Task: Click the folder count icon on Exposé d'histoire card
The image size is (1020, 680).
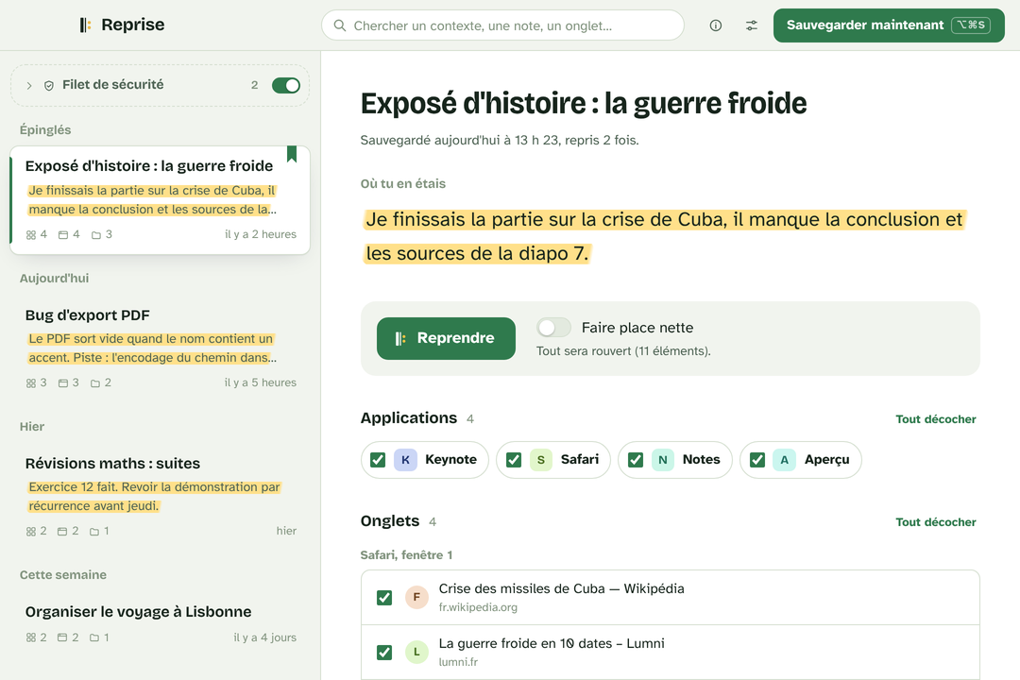Action: [x=96, y=235]
